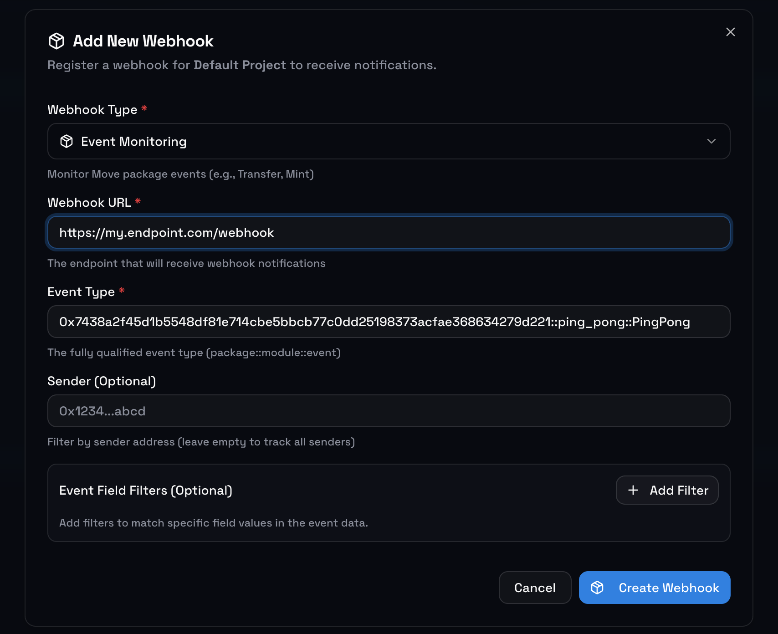
Task: Add a filter for event field values
Action: tap(667, 490)
